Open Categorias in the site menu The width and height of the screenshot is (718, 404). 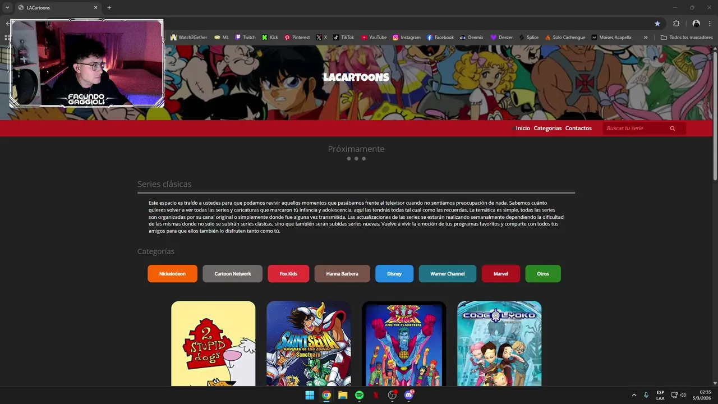[x=547, y=128]
